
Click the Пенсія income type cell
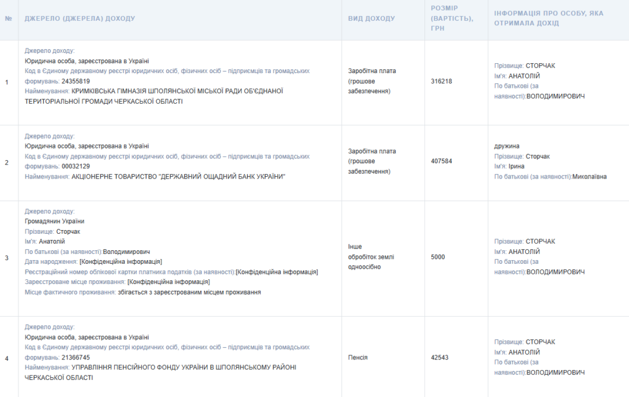point(357,357)
